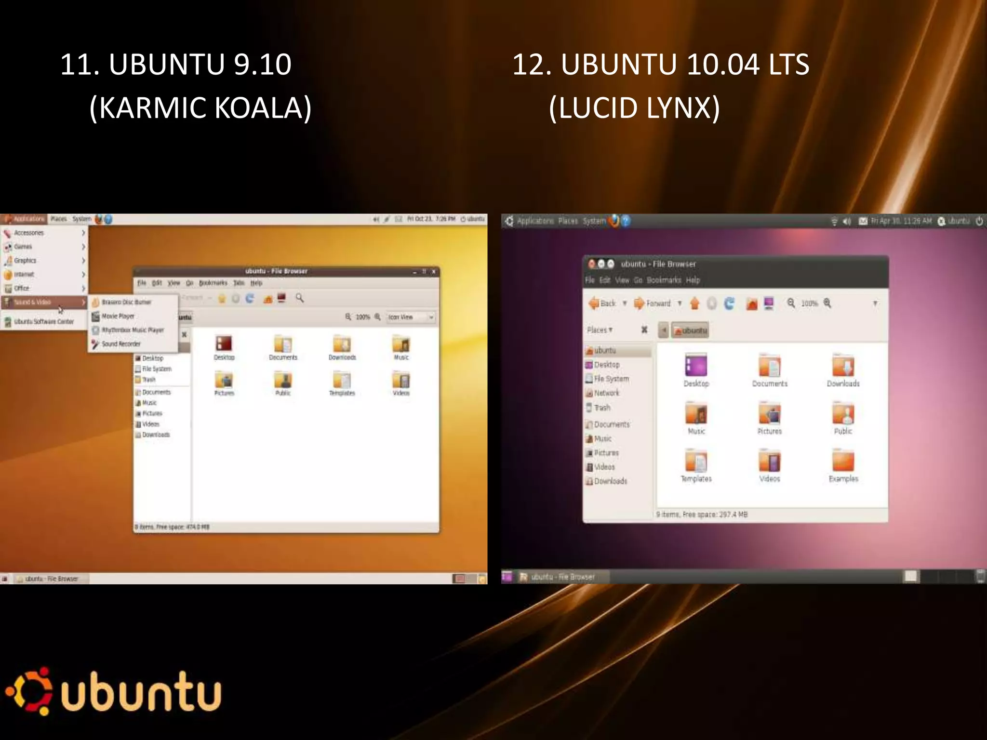Click ubuntu - File Browser taskbar button in Lucid
Image resolution: width=987 pixels, height=740 pixels.
coord(562,577)
